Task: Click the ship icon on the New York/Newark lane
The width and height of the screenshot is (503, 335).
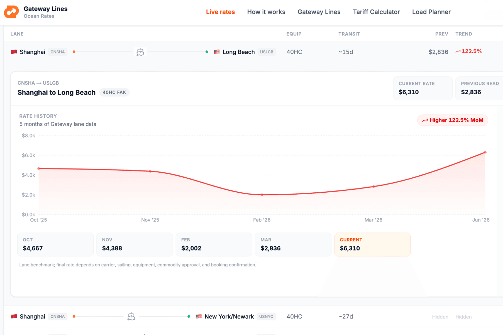Action: 131,316
